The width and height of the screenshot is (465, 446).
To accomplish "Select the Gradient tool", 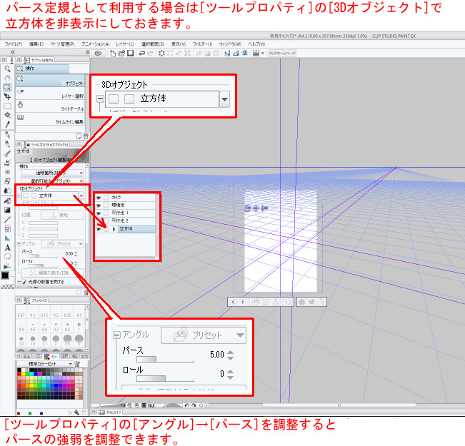I will pos(7,210).
